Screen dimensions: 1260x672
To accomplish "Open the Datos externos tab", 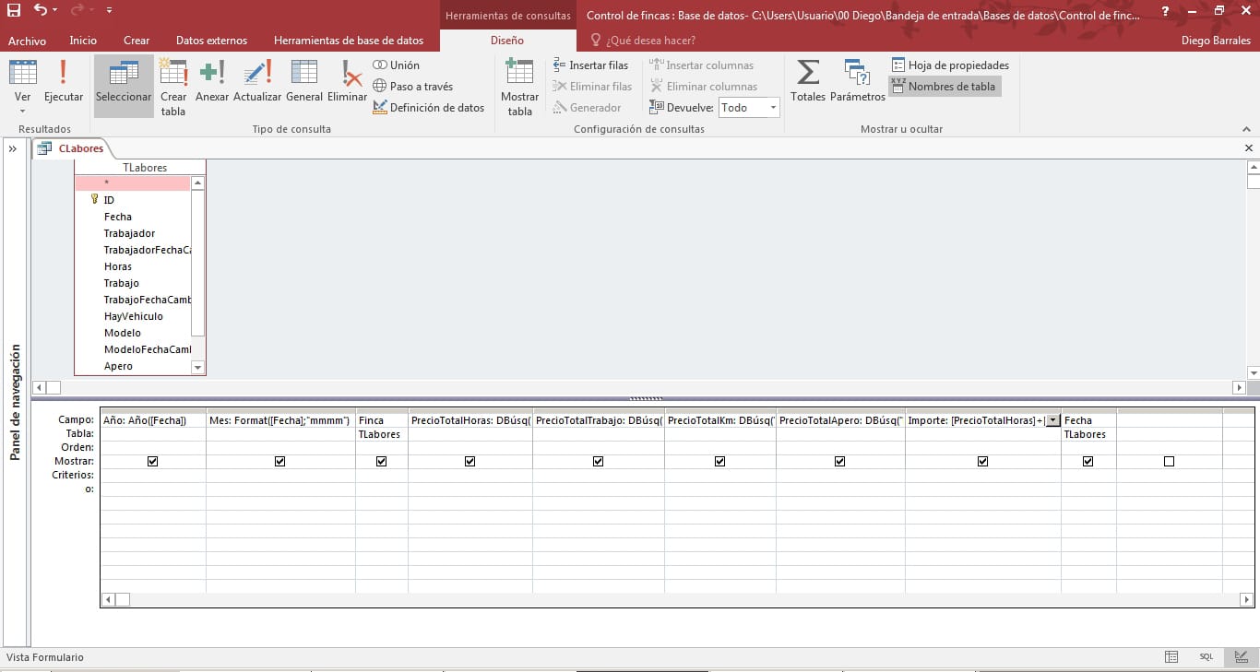I will tap(211, 41).
